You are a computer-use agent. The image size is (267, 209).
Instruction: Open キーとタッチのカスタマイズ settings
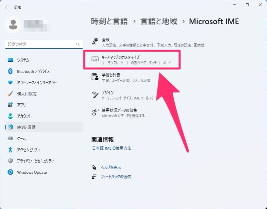(x=132, y=60)
